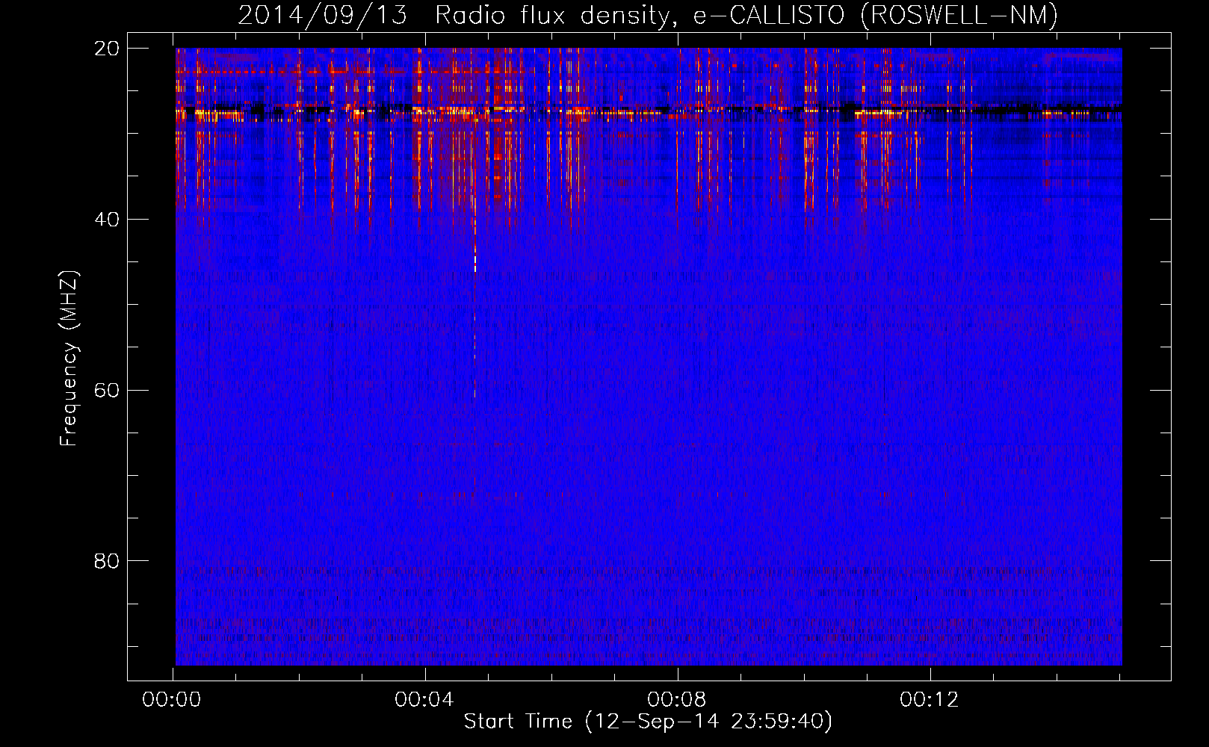Image resolution: width=1209 pixels, height=747 pixels.
Task: Click the time tick label '00:00'
Action: (172, 700)
